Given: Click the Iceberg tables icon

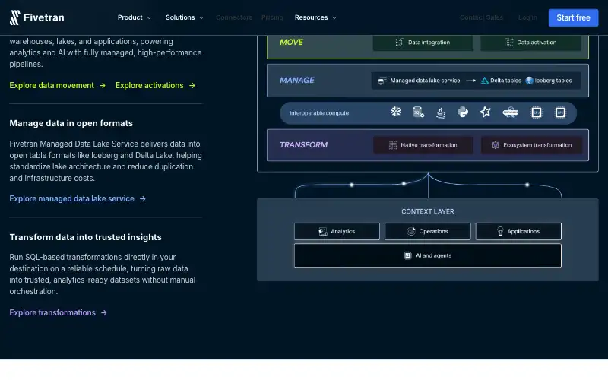Looking at the screenshot, I should point(529,81).
